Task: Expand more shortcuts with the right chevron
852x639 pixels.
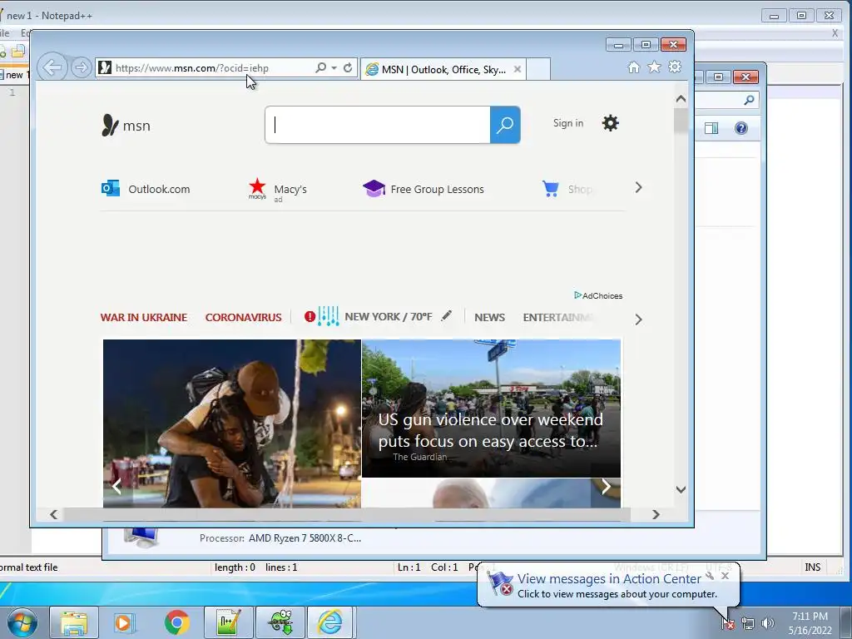Action: [x=638, y=187]
